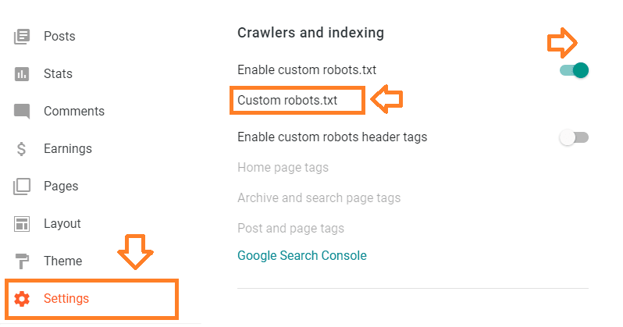Disable the custom robots.txt toggle
The width and height of the screenshot is (623, 327).
tap(574, 70)
